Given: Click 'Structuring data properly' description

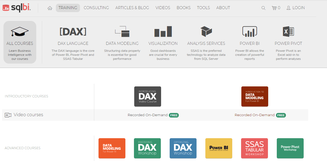Looking at the screenshot, I should pyautogui.click(x=122, y=55).
